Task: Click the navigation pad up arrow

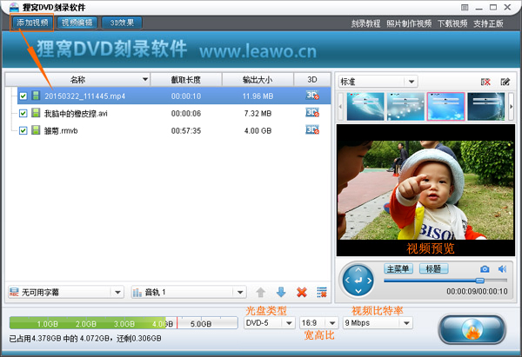Action: [x=358, y=270]
